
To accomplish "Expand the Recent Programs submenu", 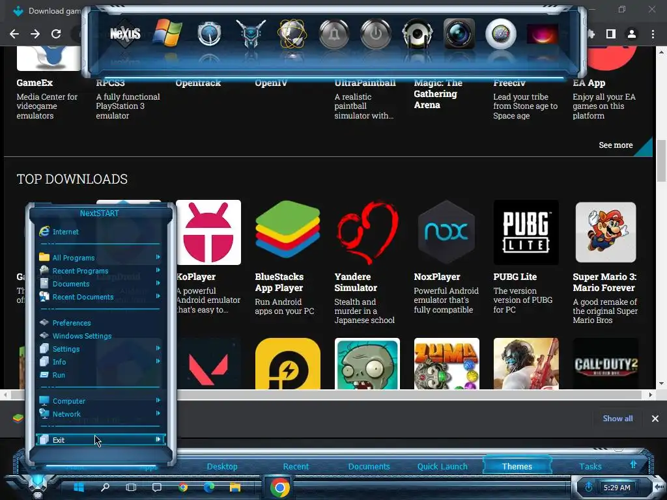I will pyautogui.click(x=158, y=270).
